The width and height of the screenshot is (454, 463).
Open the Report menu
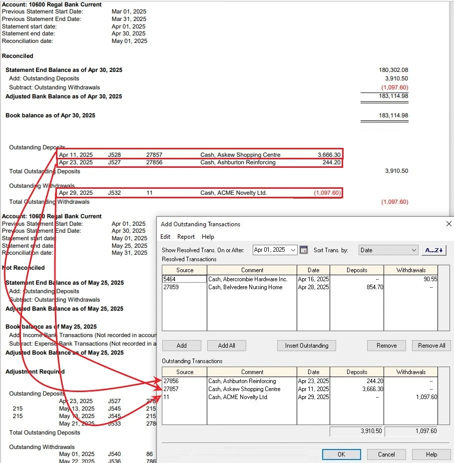185,236
